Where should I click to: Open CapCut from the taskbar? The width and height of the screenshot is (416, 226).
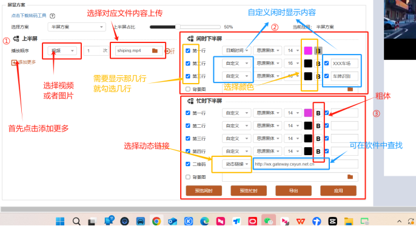(333, 221)
